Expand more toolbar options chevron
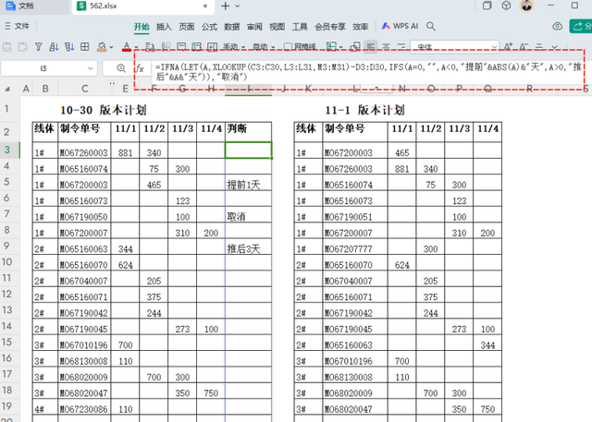Screen dimensions: 592x422 (554, 47)
